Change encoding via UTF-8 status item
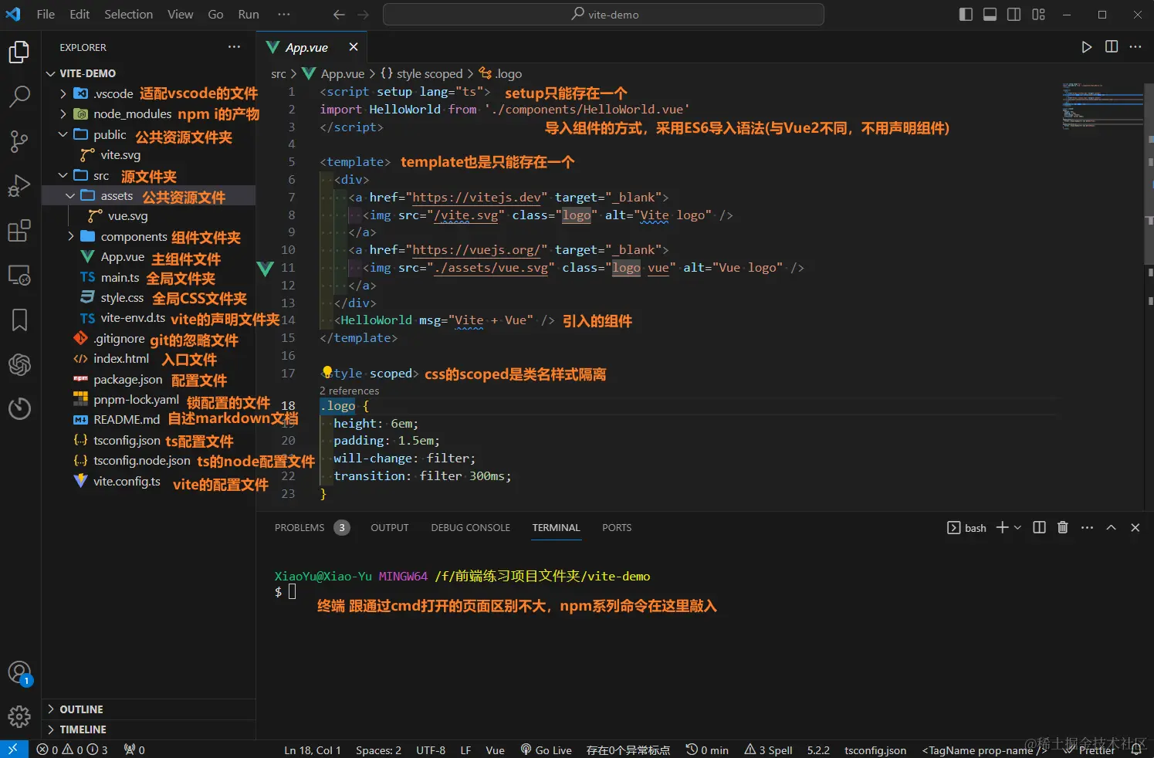The width and height of the screenshot is (1154, 758). coord(431,750)
